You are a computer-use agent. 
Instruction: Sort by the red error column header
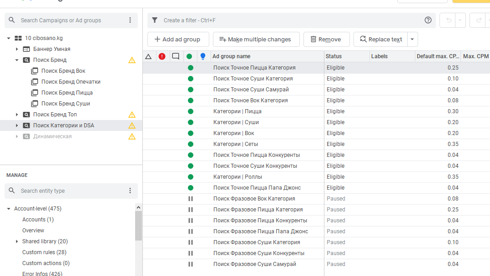(x=162, y=56)
